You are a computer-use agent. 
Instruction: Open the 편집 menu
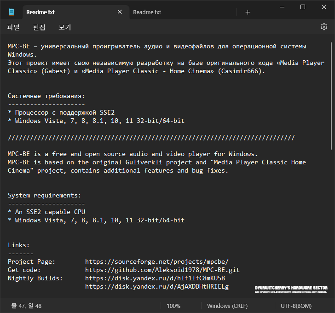coord(39,27)
